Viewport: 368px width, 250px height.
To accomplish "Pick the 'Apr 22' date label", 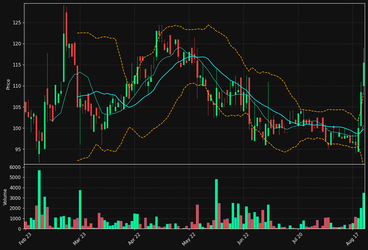I will [134, 239].
